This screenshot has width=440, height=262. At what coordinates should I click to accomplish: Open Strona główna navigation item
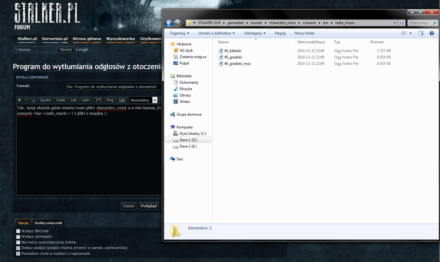click(x=87, y=39)
